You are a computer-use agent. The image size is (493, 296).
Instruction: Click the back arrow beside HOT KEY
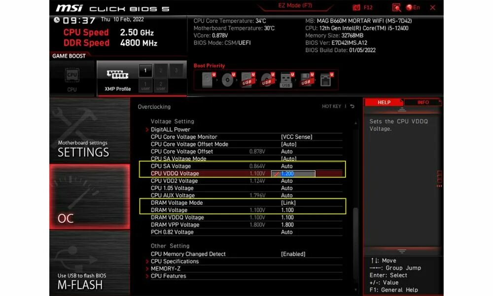pos(352,107)
